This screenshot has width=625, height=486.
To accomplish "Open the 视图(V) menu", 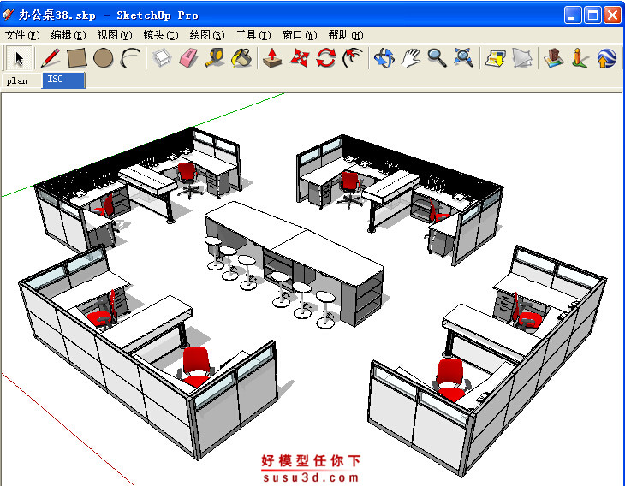I will pos(115,35).
